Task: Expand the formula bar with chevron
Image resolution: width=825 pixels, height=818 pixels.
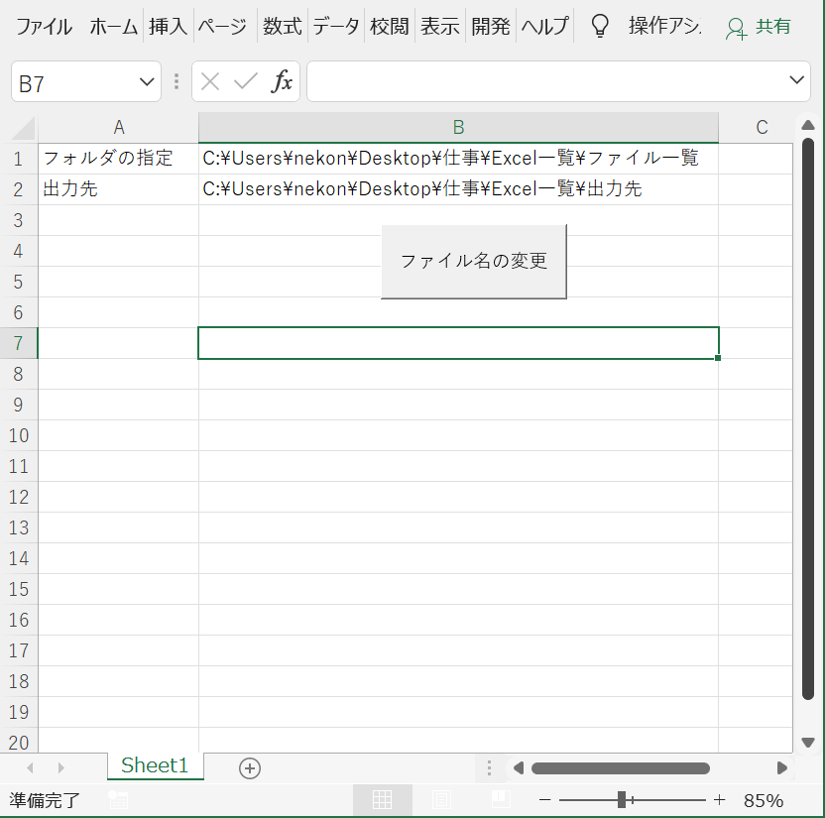Action: click(x=796, y=81)
